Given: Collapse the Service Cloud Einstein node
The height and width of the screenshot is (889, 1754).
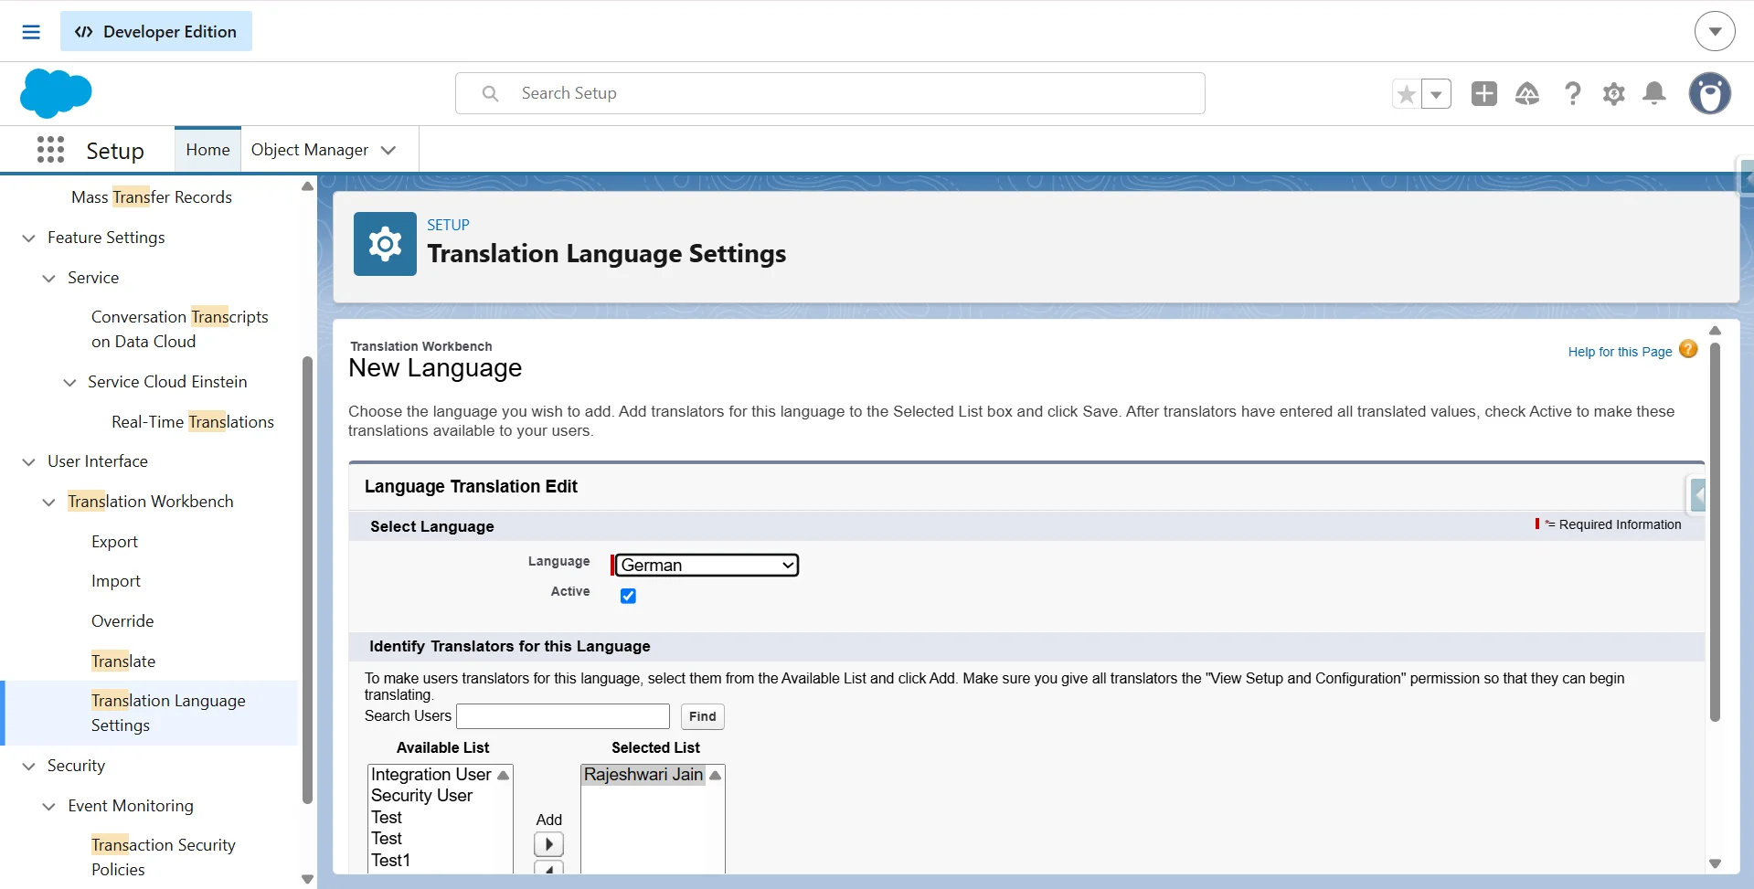Looking at the screenshot, I should [x=69, y=382].
